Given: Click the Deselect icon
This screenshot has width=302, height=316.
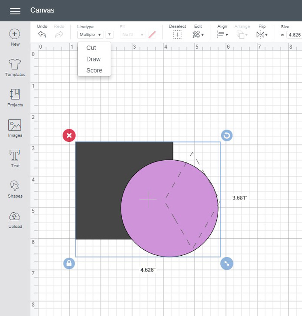Looking at the screenshot, I should point(177,35).
